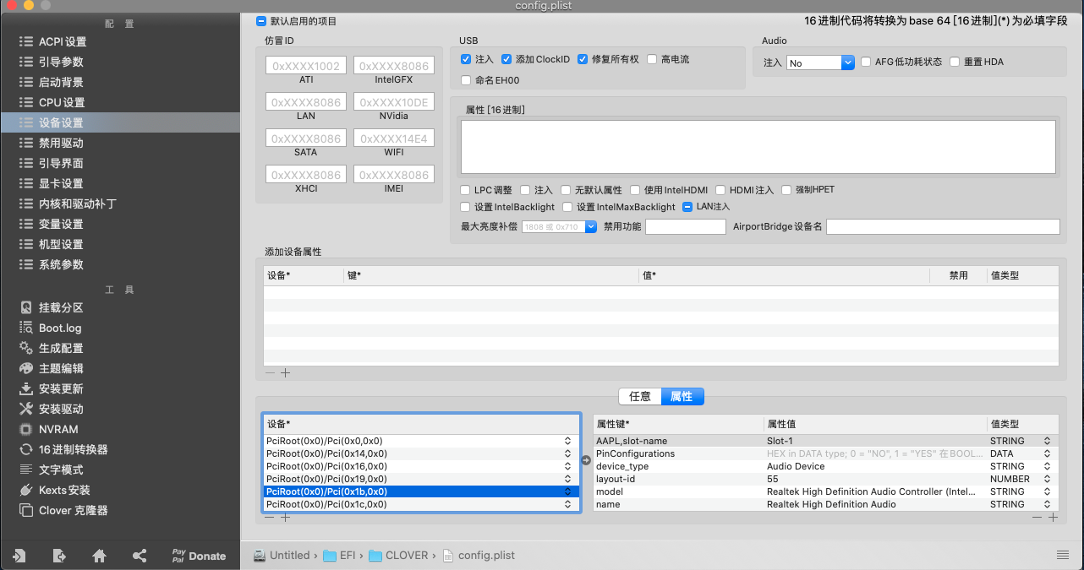Viewport: 1084px width, 570px height.
Task: Enable the 命名 EH00 checkbox
Action: (x=466, y=80)
